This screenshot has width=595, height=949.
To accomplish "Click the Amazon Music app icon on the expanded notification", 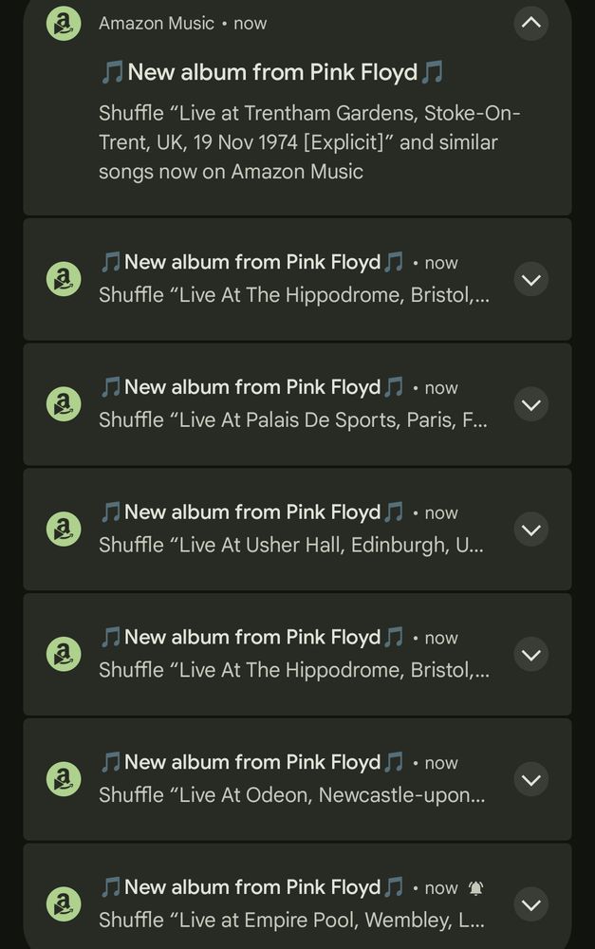I will [x=63, y=23].
